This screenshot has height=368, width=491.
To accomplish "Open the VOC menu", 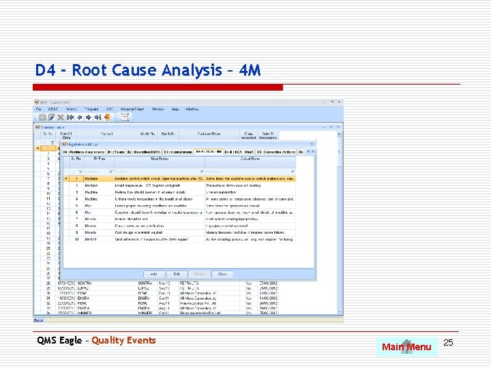I will [x=109, y=109].
